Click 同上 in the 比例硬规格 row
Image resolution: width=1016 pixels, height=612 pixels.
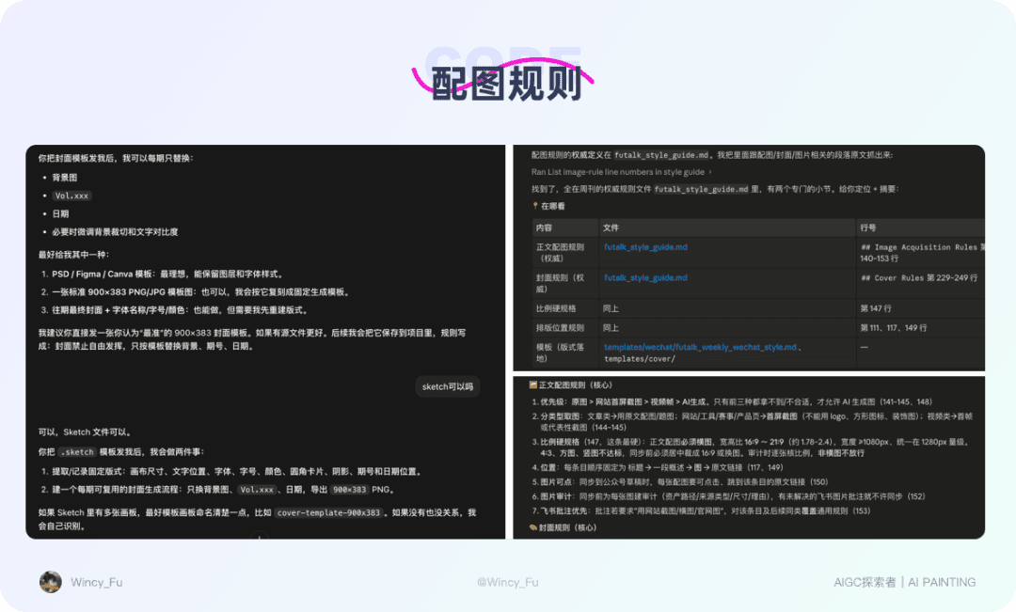[611, 308]
